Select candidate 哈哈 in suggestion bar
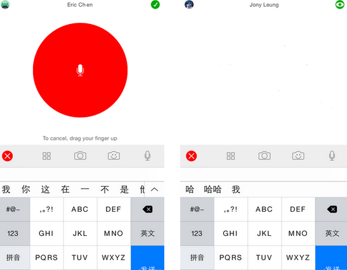The height and width of the screenshot is (270, 347). [213, 189]
